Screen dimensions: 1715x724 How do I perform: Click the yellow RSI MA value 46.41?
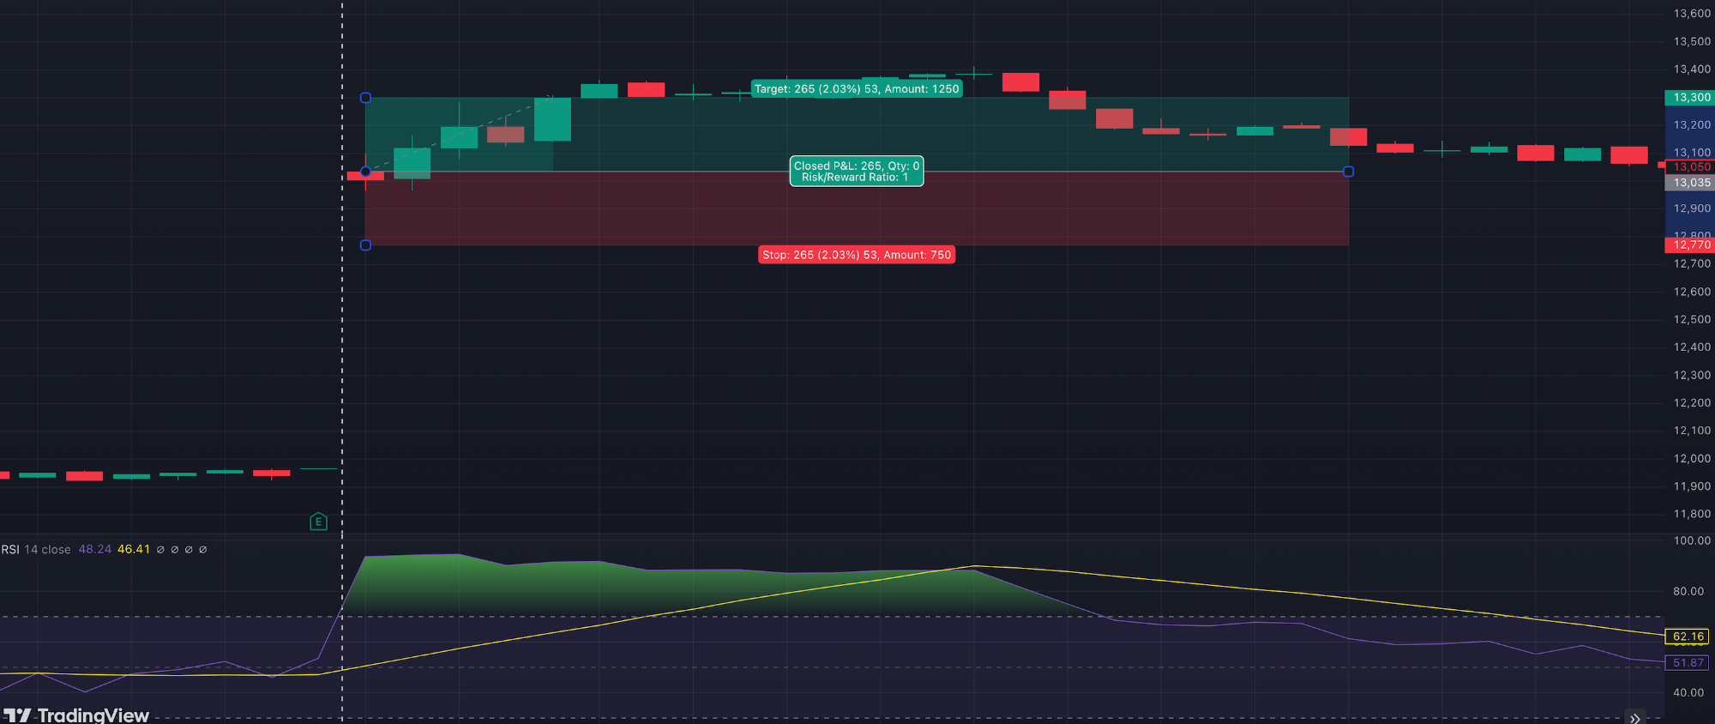[x=134, y=549]
